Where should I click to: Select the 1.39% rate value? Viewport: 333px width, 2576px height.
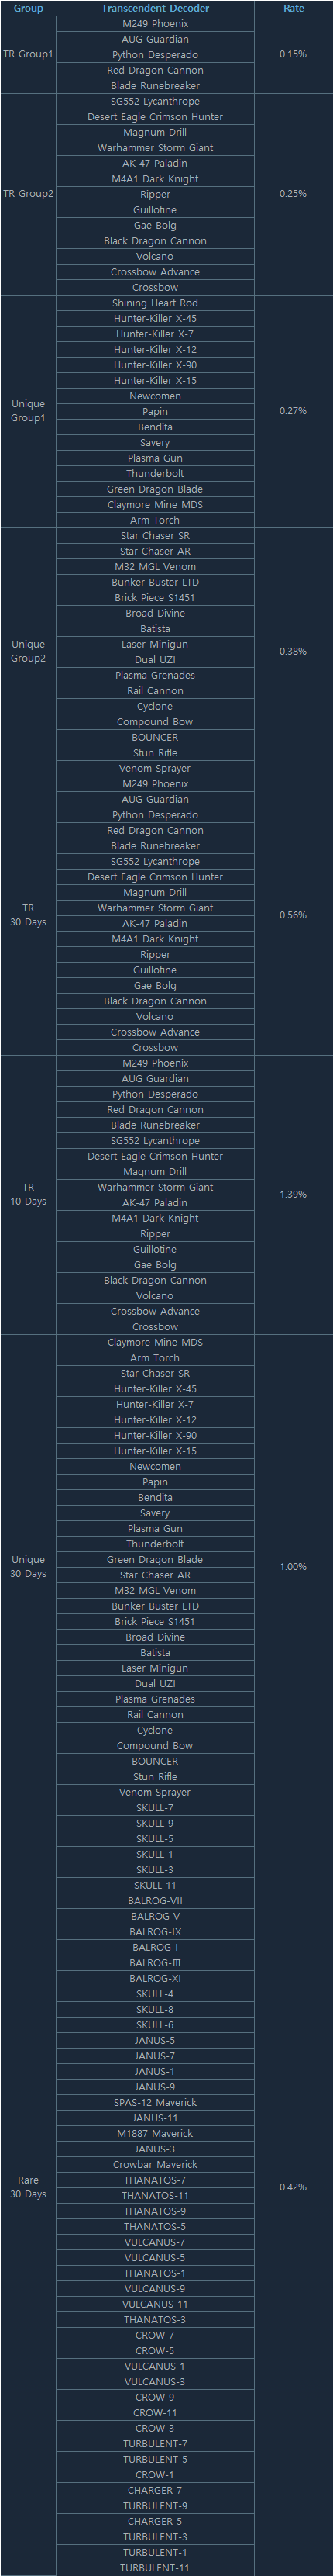click(x=294, y=1194)
